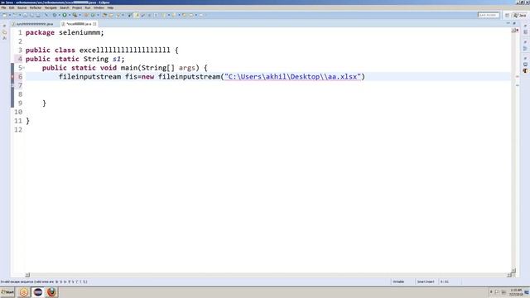
Task: Click the 'Smart Insert' status bar entry
Action: point(426,281)
